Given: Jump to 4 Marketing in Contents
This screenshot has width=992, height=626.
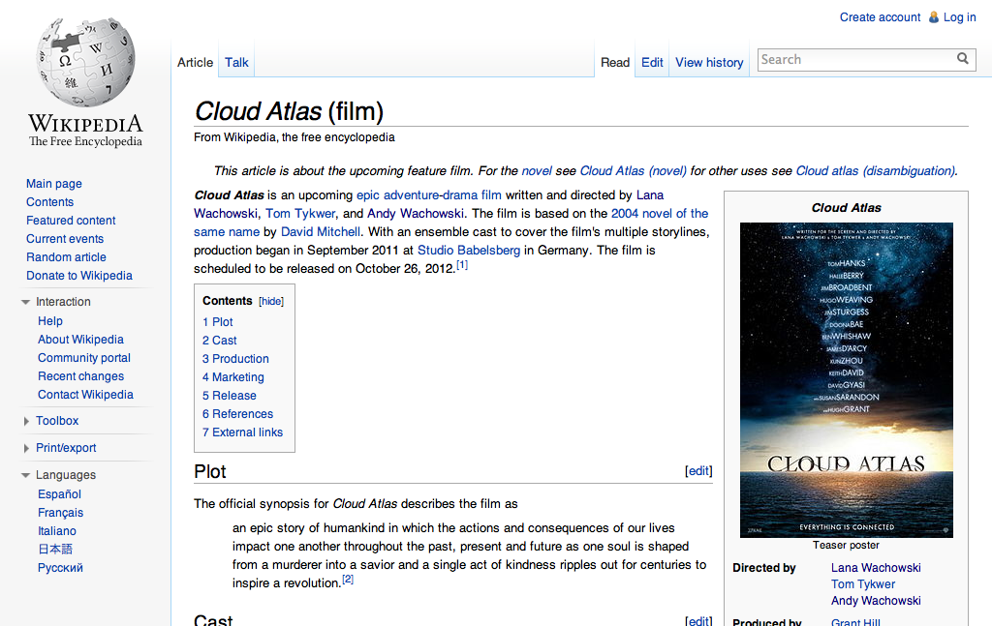Looking at the screenshot, I should pyautogui.click(x=233, y=377).
